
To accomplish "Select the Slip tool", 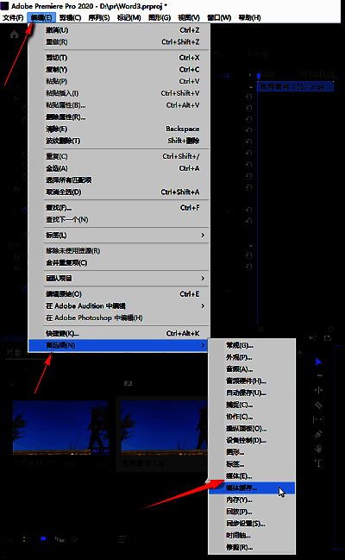I will point(318,419).
